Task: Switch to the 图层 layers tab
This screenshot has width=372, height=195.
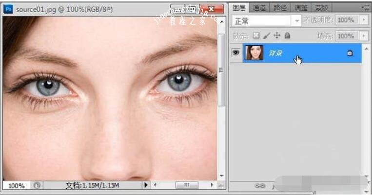Action: (239, 8)
